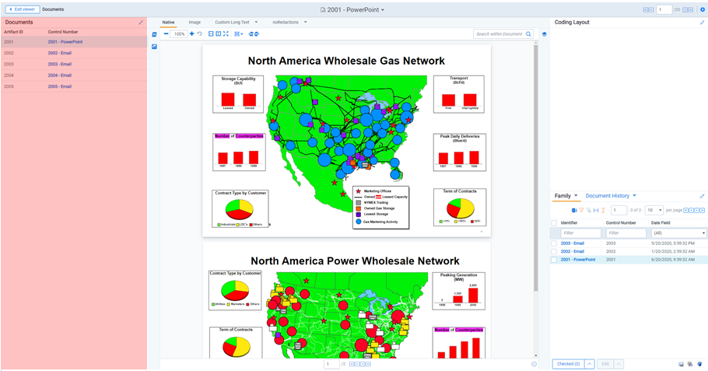Click the Identifier Filter input field
Screen dimensions: 708x371
pos(580,233)
